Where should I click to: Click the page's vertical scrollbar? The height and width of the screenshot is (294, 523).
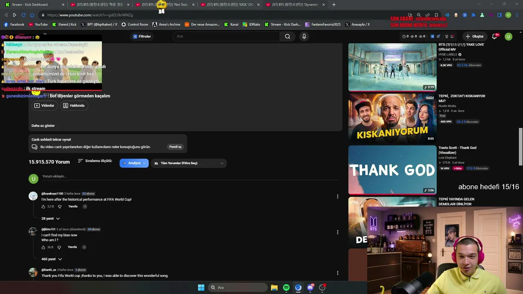click(x=521, y=147)
